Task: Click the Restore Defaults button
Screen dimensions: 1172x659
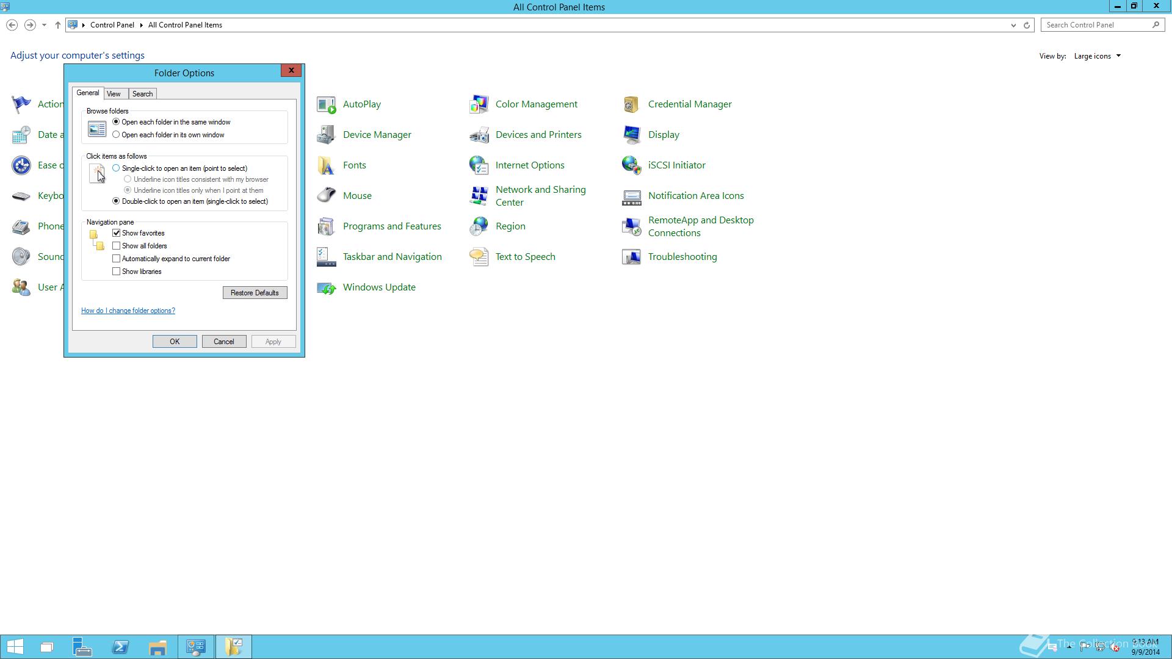Action: 255,293
